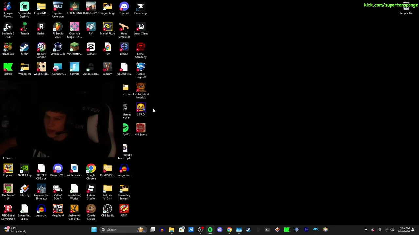Open the CapCut desktop icon
419x235 pixels.
pos(91,49)
